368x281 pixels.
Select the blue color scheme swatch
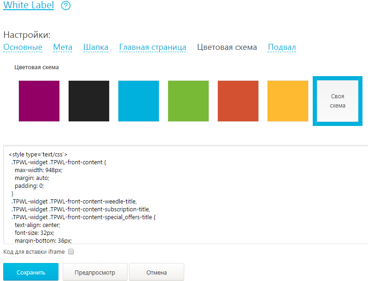point(139,101)
